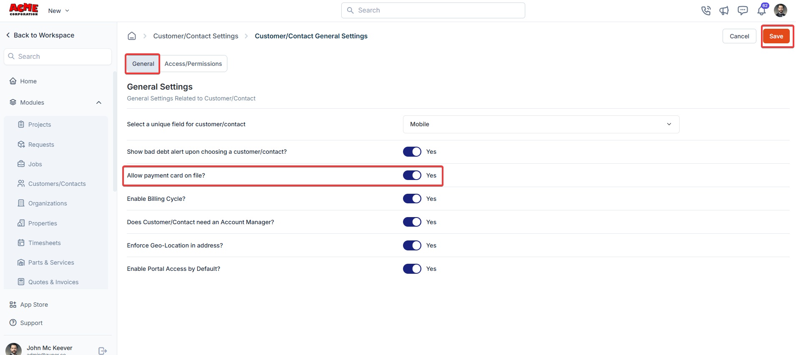Click the logout icon beside John Mc Keever
The height and width of the screenshot is (355, 796).
click(103, 351)
